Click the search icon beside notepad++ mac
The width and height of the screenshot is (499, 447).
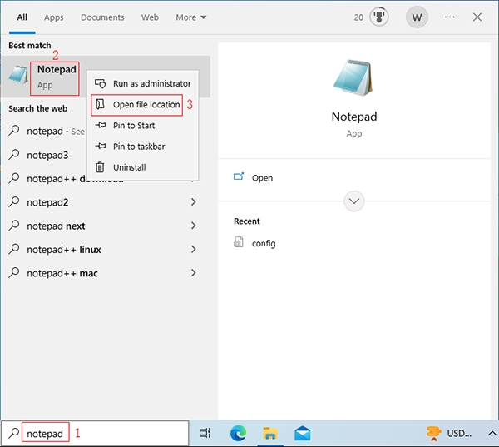[x=14, y=273]
